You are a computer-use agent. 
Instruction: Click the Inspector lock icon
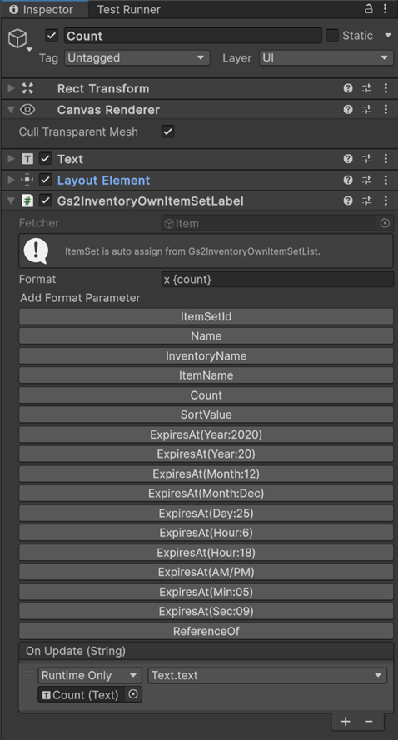[x=369, y=8]
